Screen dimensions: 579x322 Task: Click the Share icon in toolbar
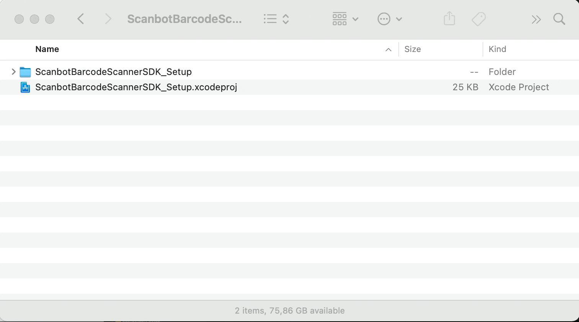pyautogui.click(x=449, y=19)
